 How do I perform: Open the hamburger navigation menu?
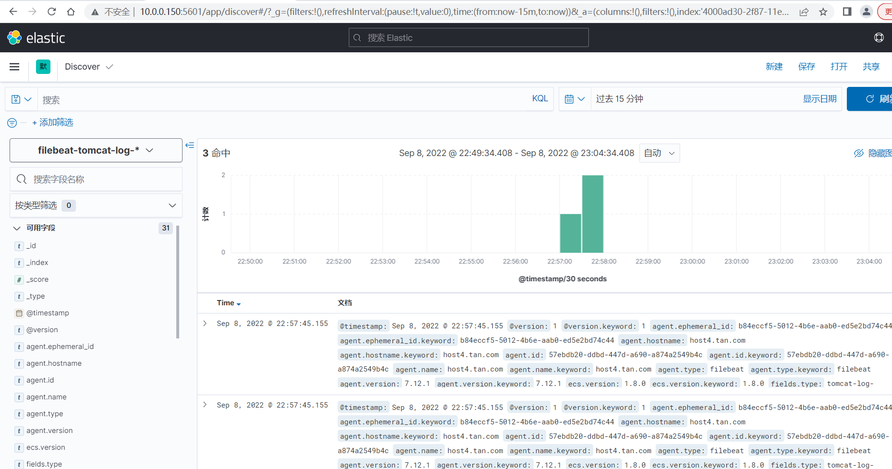click(14, 67)
